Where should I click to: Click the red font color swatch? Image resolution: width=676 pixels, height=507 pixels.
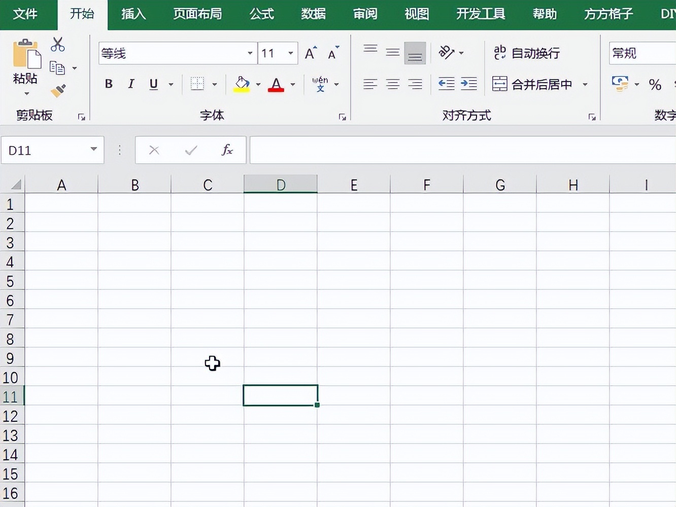coord(276,89)
